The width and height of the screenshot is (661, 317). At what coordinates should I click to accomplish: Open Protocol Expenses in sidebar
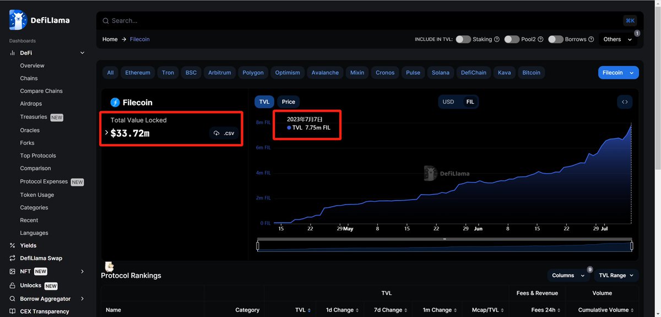[x=44, y=181]
